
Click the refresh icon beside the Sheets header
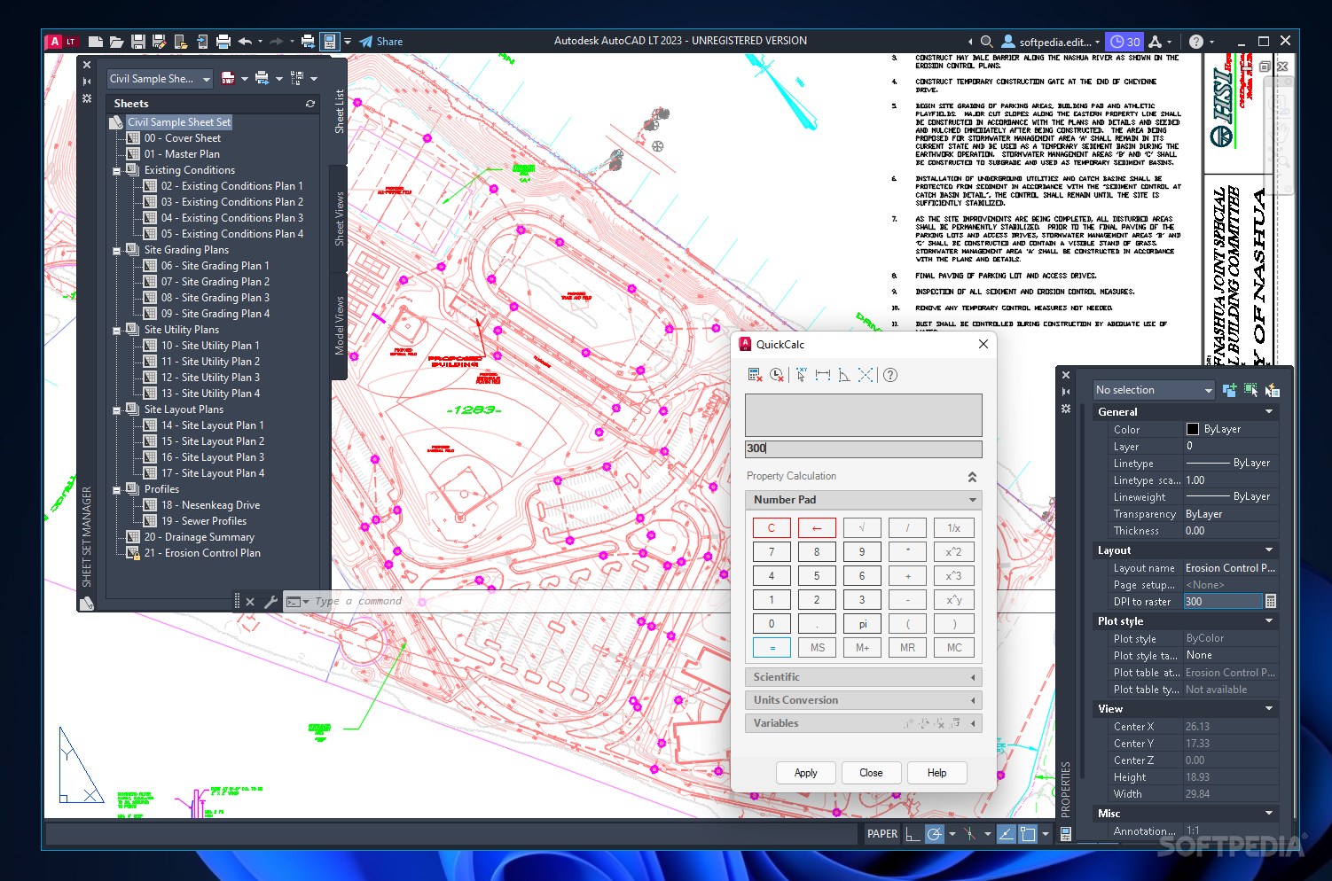coord(310,104)
